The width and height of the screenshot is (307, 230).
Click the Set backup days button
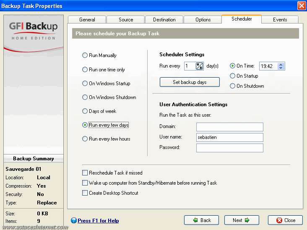190,82
